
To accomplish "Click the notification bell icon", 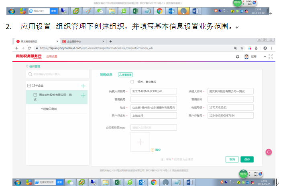I will (x=238, y=57).
